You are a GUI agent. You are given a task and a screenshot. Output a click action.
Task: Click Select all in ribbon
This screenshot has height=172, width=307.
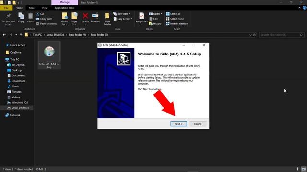pos(173,14)
